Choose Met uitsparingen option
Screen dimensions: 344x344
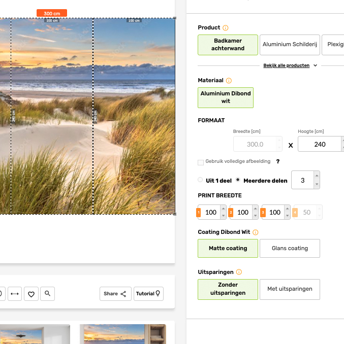tap(290, 289)
